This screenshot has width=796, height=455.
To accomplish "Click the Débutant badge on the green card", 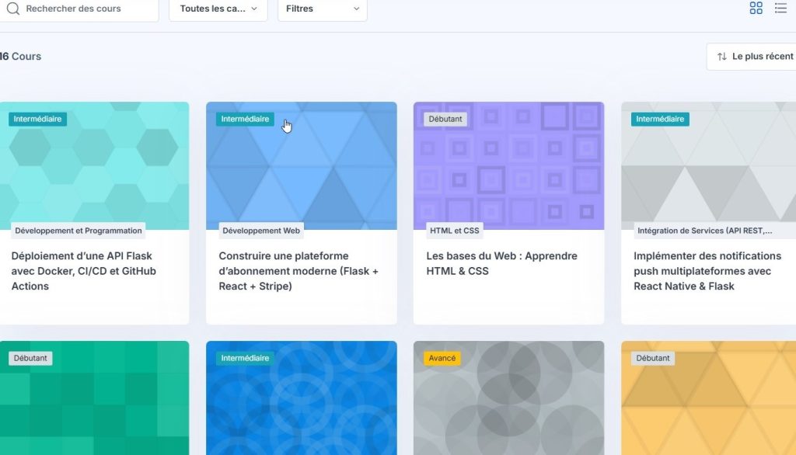I will 31,359.
